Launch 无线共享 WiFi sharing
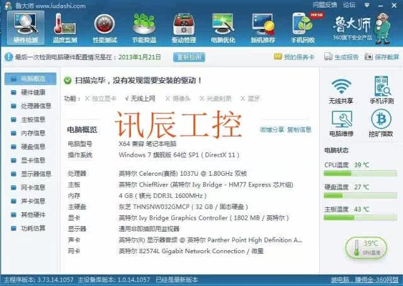Image resolution: width=403 pixels, height=286 pixels. pyautogui.click(x=341, y=91)
